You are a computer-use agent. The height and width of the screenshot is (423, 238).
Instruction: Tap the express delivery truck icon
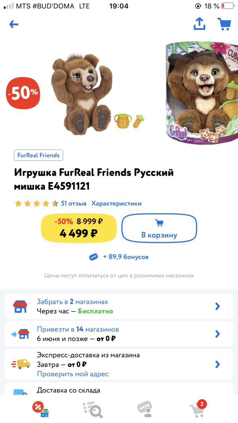click(x=21, y=364)
